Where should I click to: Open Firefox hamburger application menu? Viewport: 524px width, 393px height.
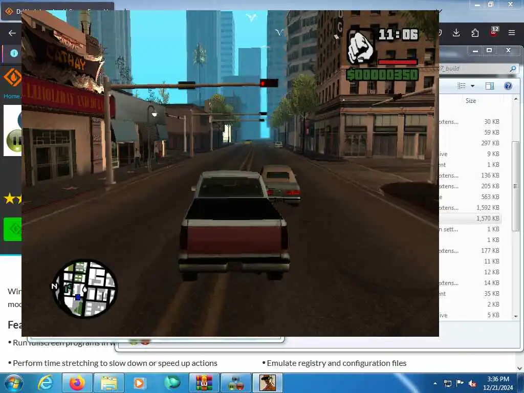(512, 33)
